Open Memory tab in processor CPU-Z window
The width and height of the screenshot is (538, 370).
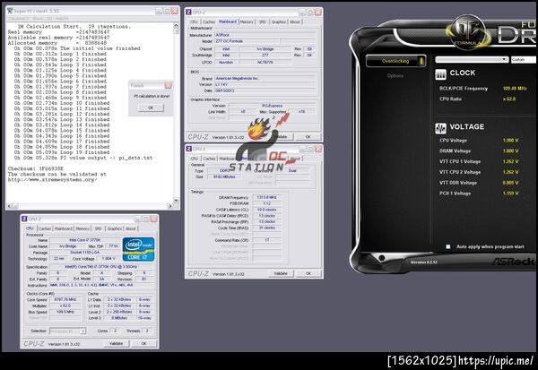pos(82,228)
